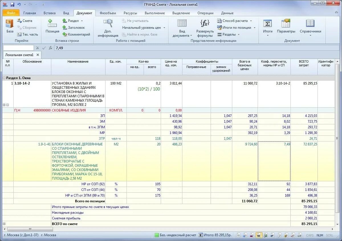Open document Параметры

point(286,26)
